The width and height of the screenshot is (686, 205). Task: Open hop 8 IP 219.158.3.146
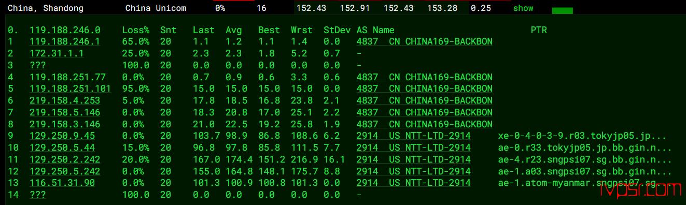tap(65, 124)
